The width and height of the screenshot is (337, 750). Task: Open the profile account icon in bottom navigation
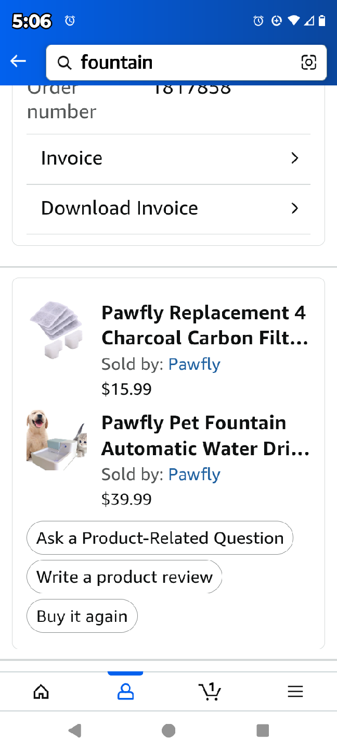(x=125, y=691)
